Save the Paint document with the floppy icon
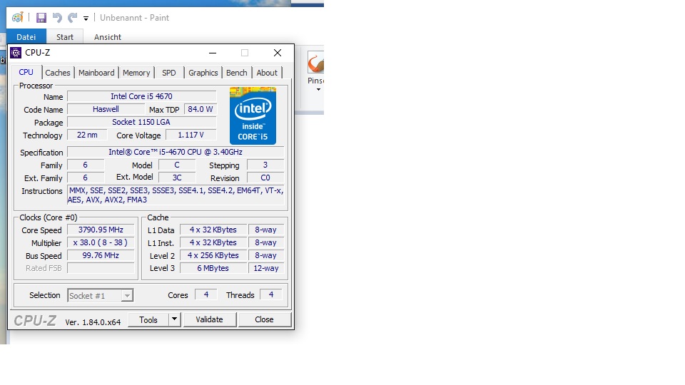 click(41, 17)
